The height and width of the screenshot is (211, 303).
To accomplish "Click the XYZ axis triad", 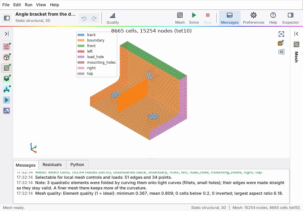I will pos(33,148).
